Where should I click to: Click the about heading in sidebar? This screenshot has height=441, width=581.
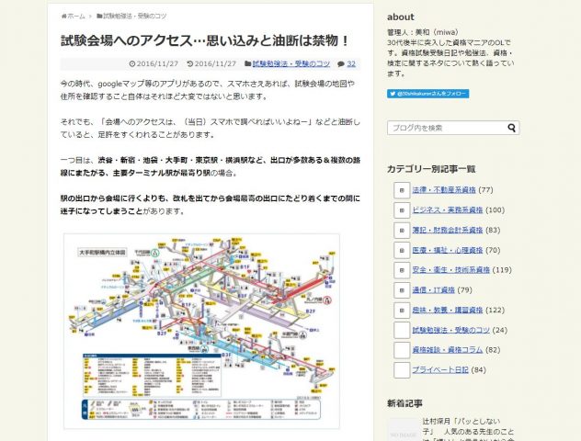(x=401, y=17)
